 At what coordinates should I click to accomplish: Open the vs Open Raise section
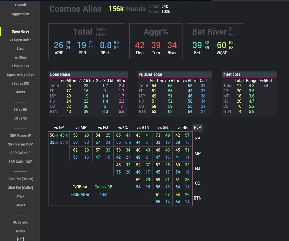coord(20,40)
